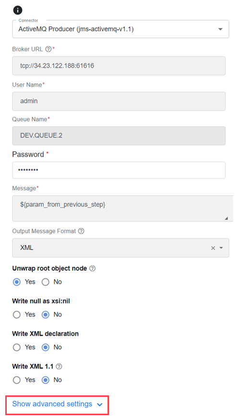Screen dimensions: 240x418
Task: Expand Show advanced settings chevron
Action: 100,405
